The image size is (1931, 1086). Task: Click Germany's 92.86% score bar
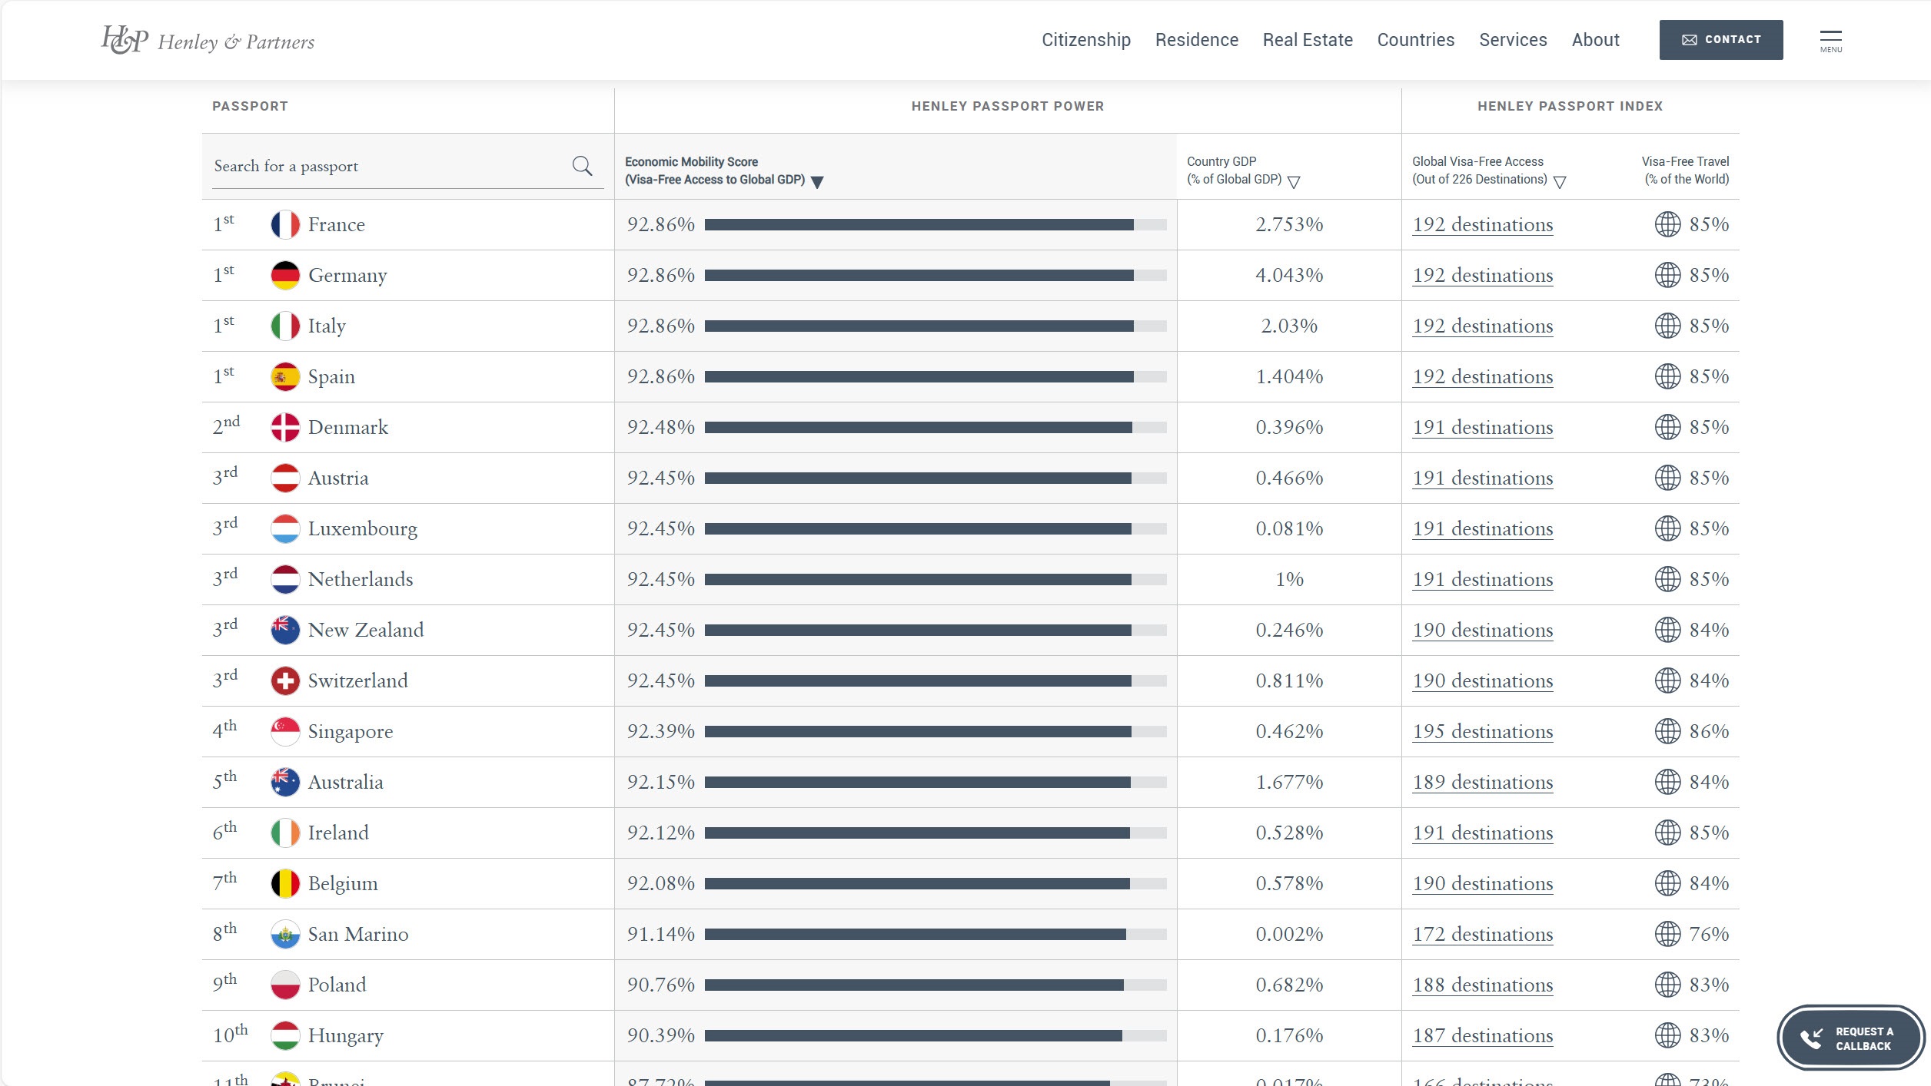point(936,275)
